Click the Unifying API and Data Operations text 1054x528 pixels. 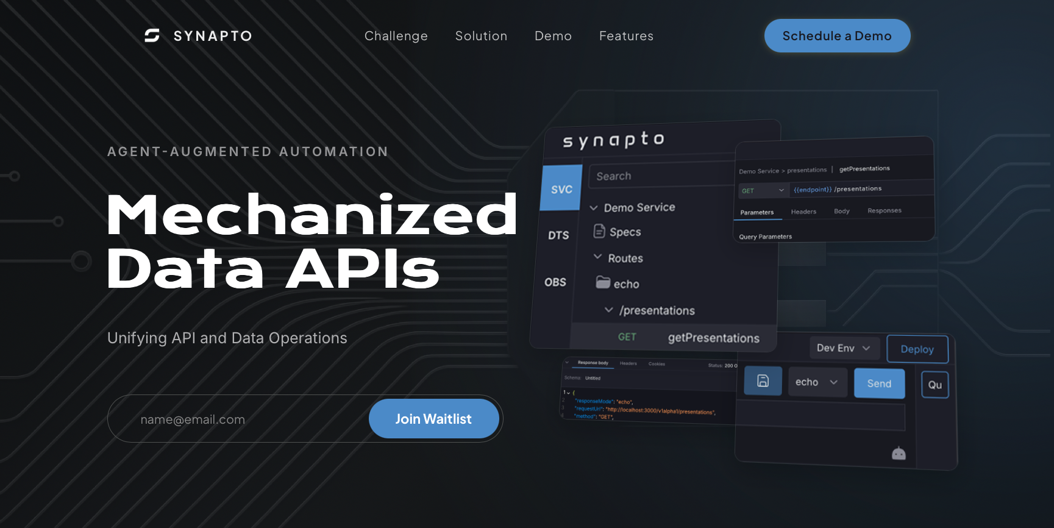click(227, 338)
